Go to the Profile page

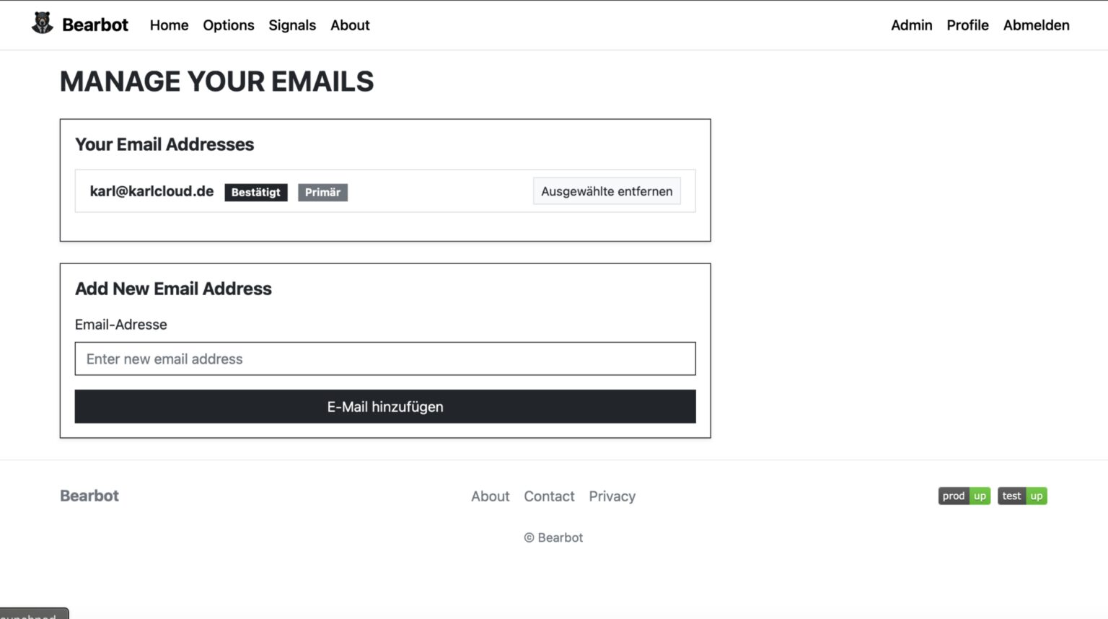click(967, 25)
